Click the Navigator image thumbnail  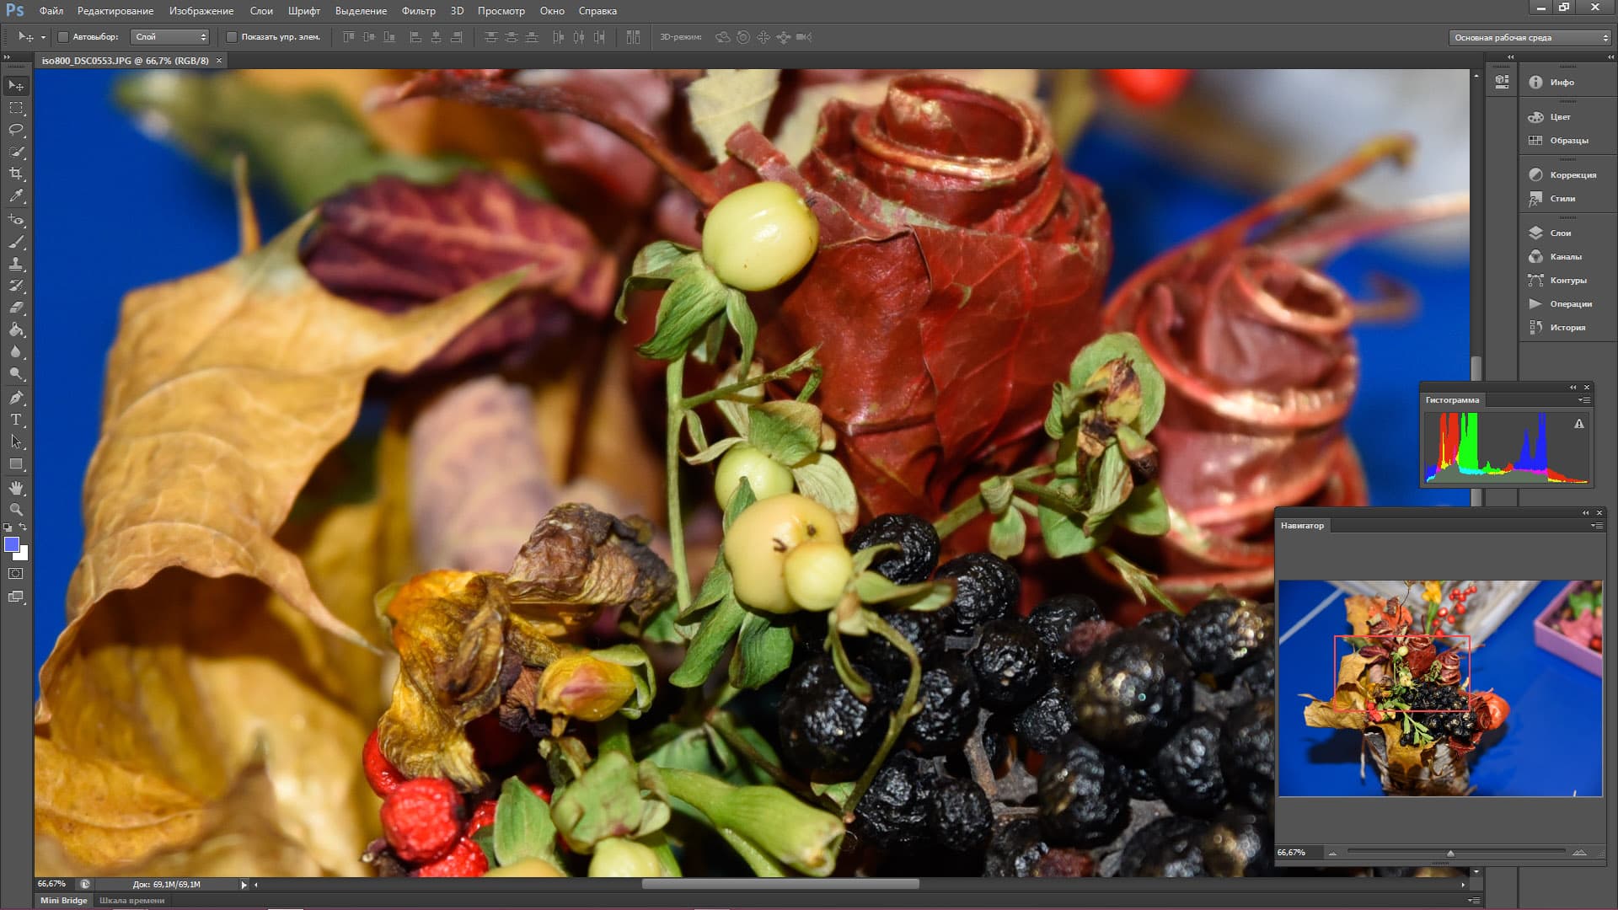point(1440,688)
